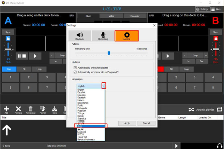Uncheck Automatically check for updates

point(75,67)
